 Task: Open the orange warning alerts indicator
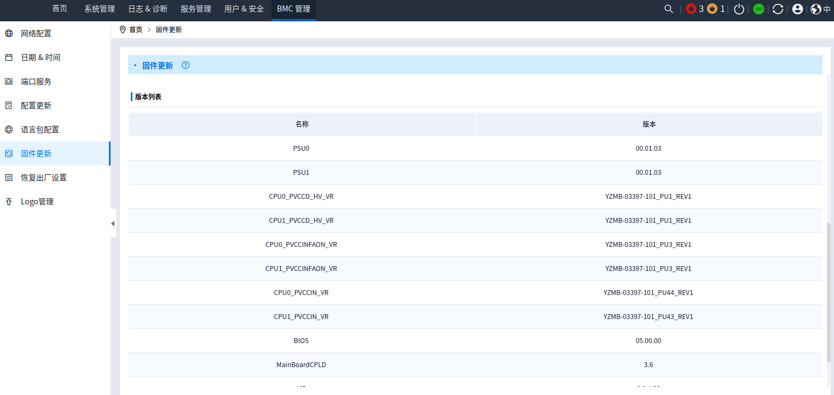(x=712, y=9)
